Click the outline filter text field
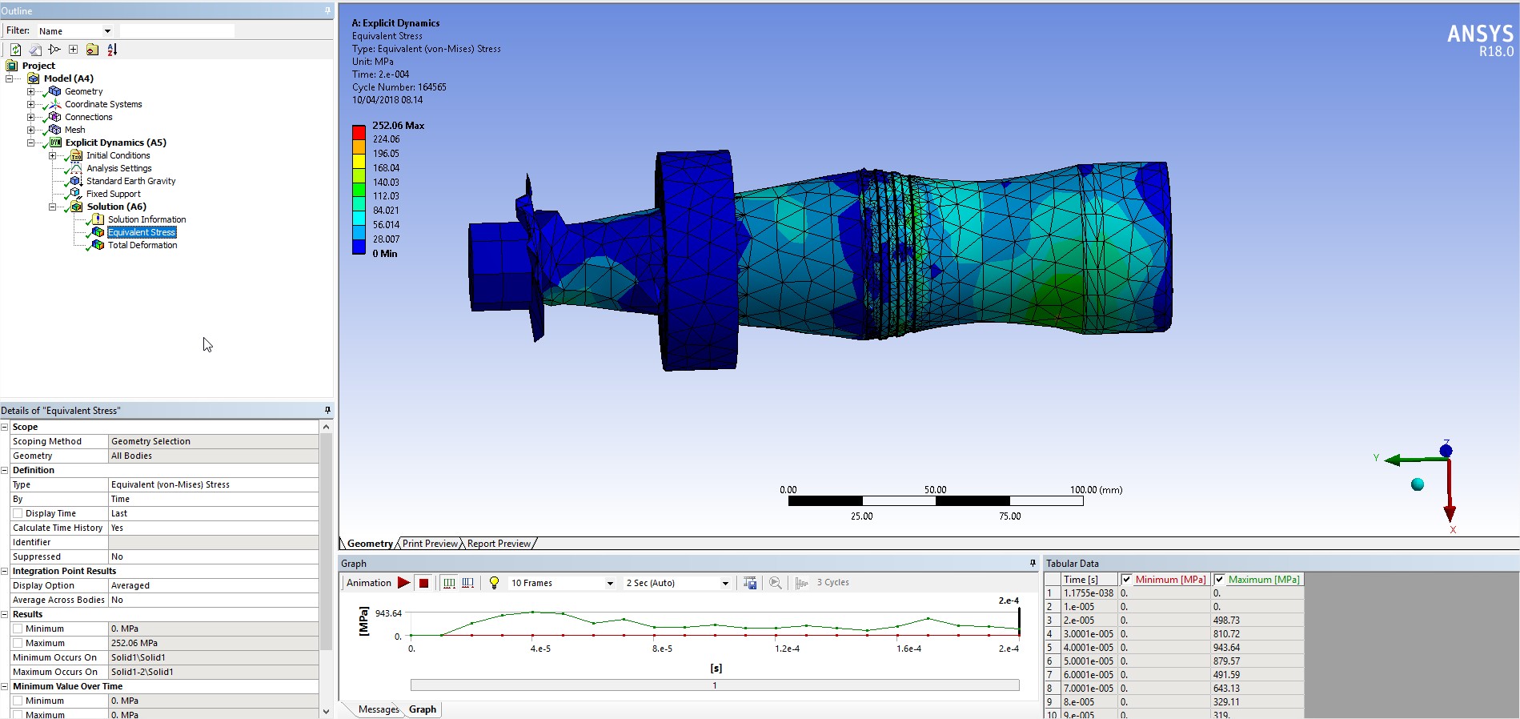1520x719 pixels. [x=177, y=30]
